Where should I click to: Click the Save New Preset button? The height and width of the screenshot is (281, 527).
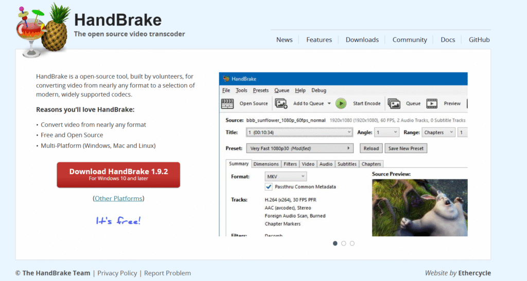coord(406,148)
